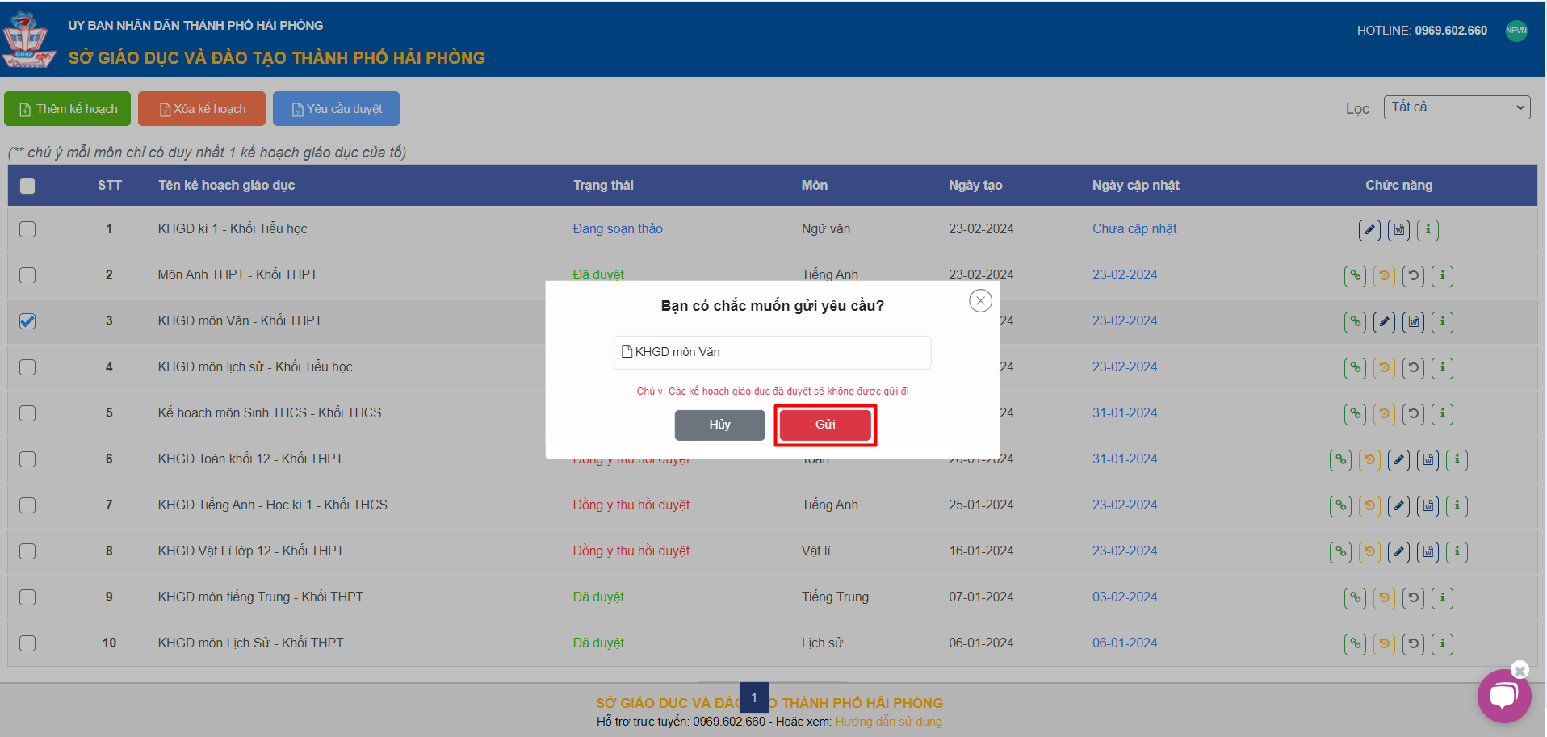Open the Hướng dẫn sử dụng link
The height and width of the screenshot is (737, 1547).
pyautogui.click(x=888, y=722)
